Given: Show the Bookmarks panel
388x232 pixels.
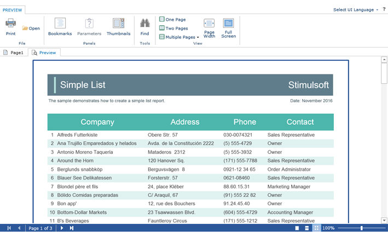Looking at the screenshot, I should [60, 27].
